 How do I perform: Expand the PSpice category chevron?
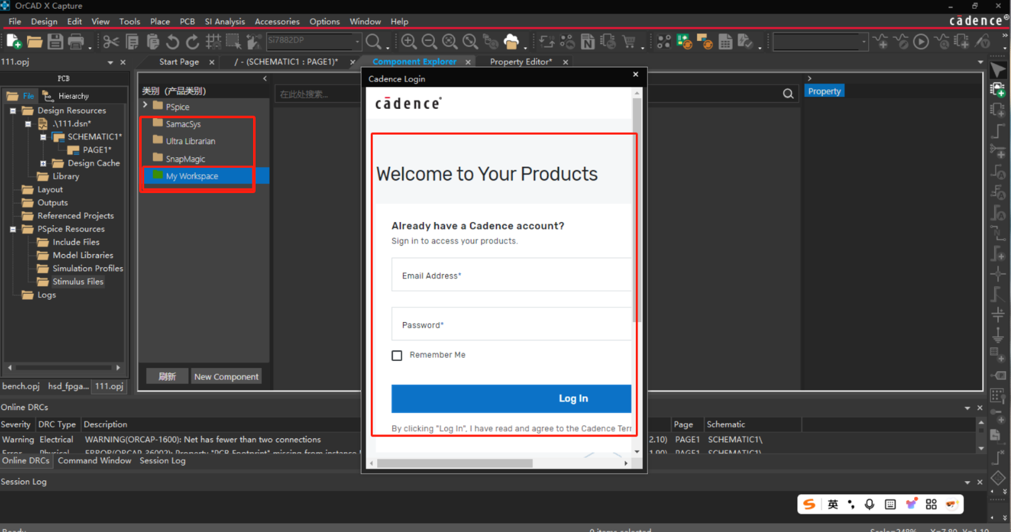145,105
